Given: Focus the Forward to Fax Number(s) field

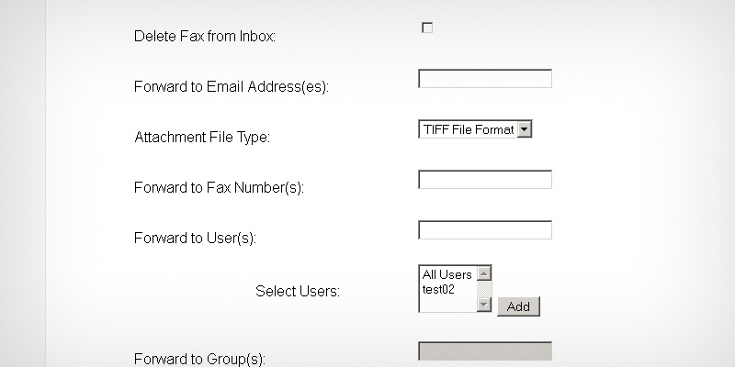Looking at the screenshot, I should click(485, 180).
